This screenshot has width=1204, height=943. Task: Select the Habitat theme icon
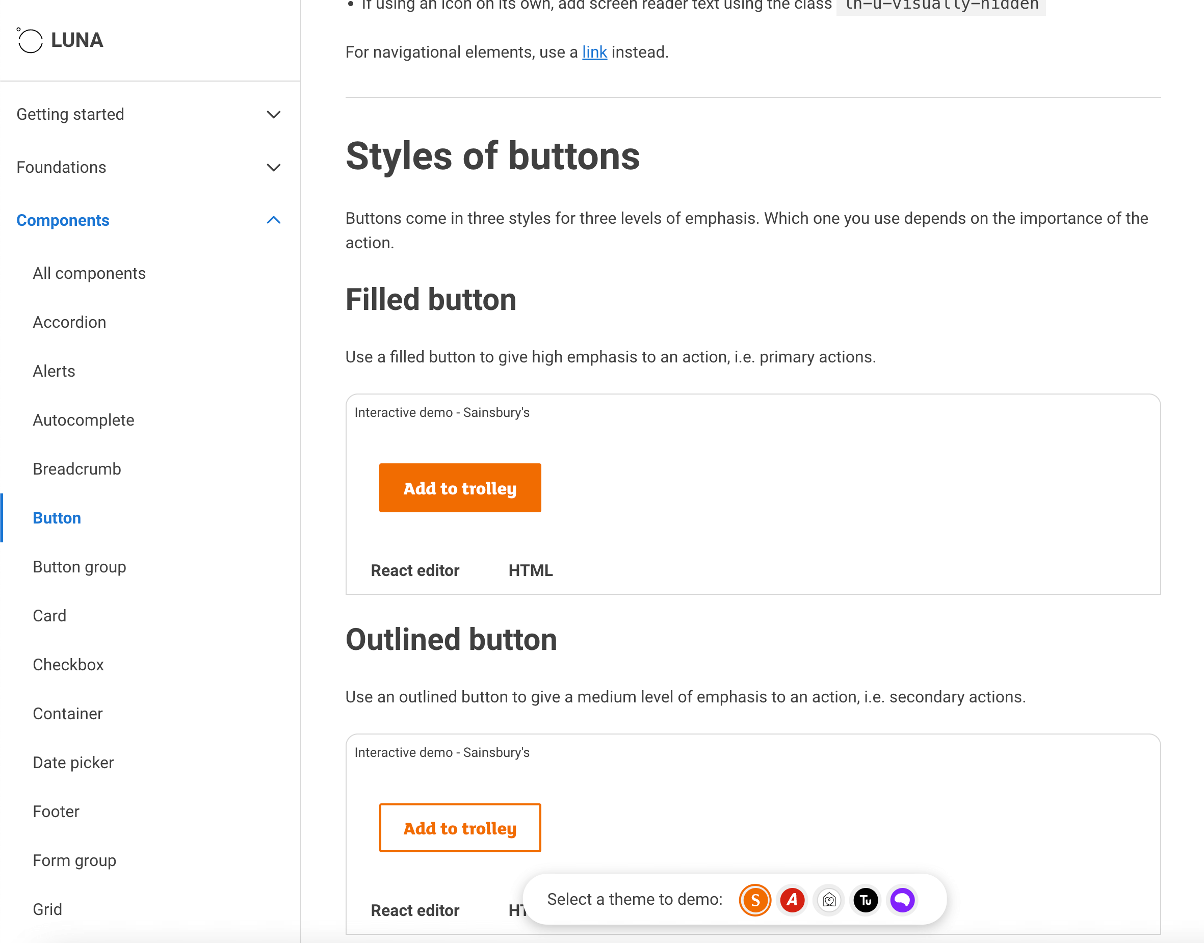(x=829, y=900)
